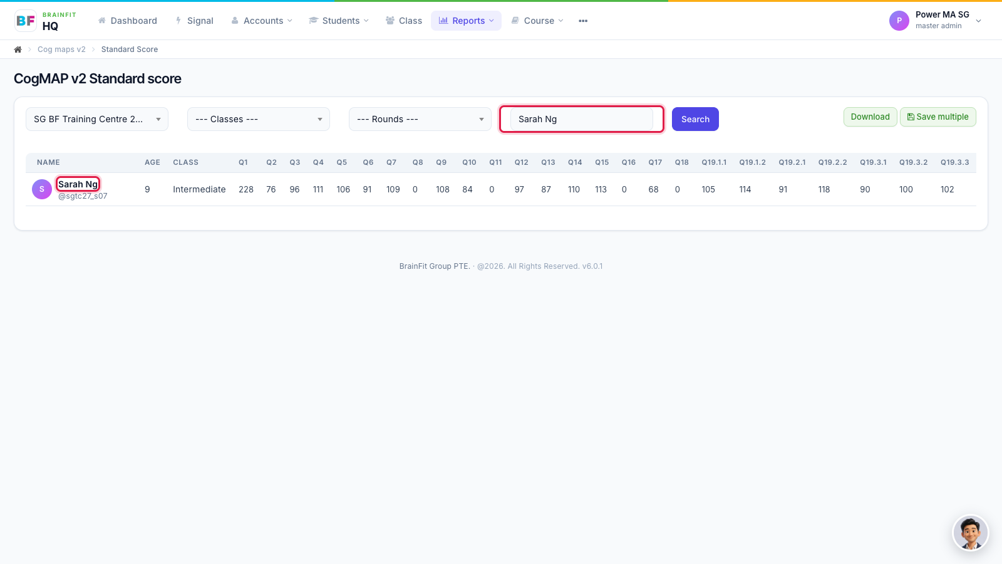Click the Power MA SG profile avatar
1002x564 pixels.
click(899, 21)
